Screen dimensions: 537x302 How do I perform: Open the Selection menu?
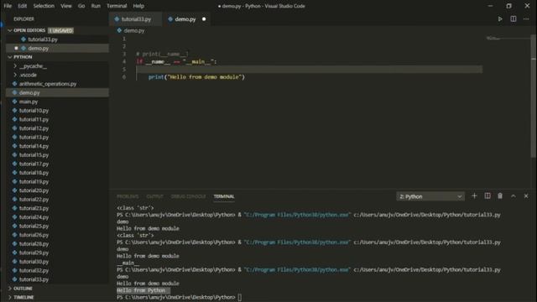click(x=44, y=6)
